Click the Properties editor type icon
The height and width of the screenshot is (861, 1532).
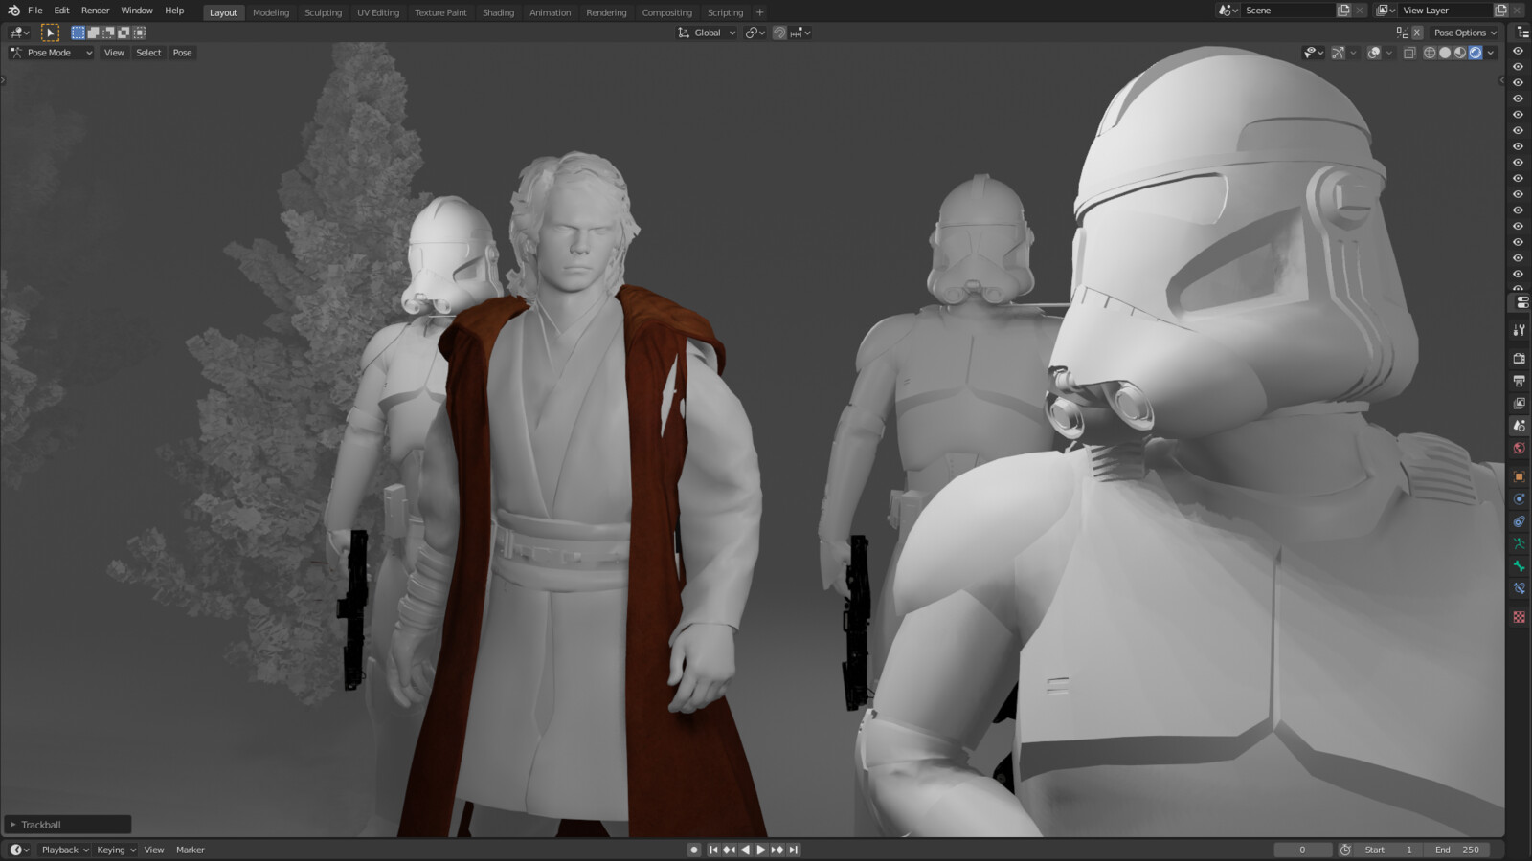[1521, 302]
